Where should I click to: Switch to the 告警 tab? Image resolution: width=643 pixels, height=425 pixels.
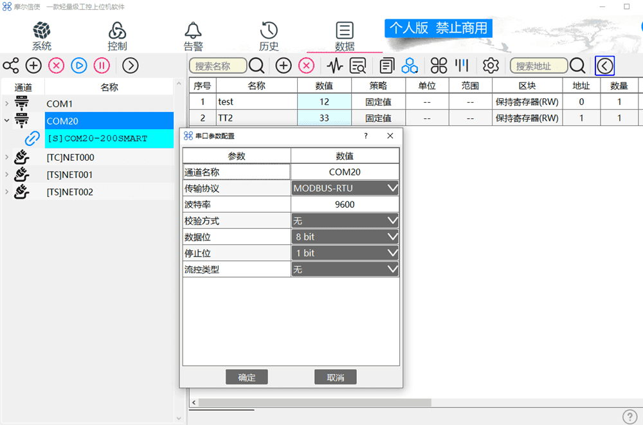(x=194, y=36)
